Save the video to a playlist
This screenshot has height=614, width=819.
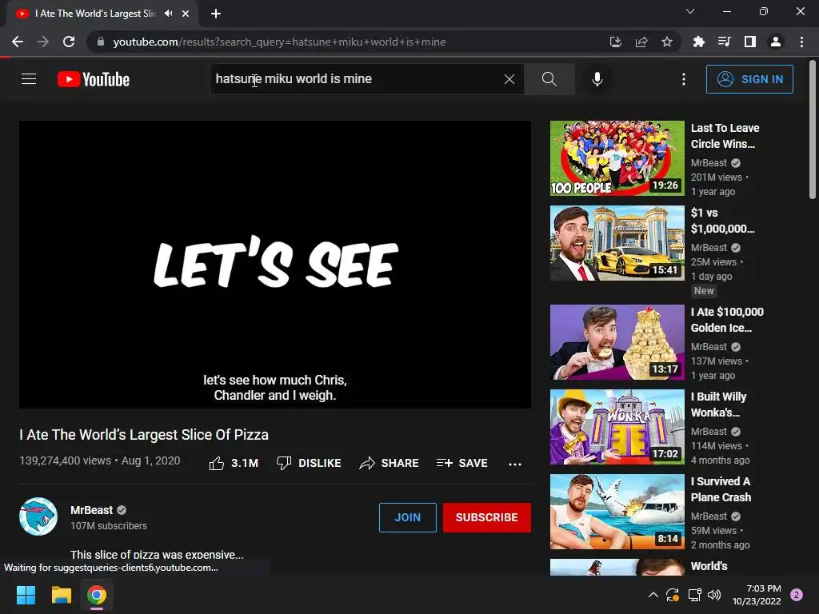tap(461, 463)
